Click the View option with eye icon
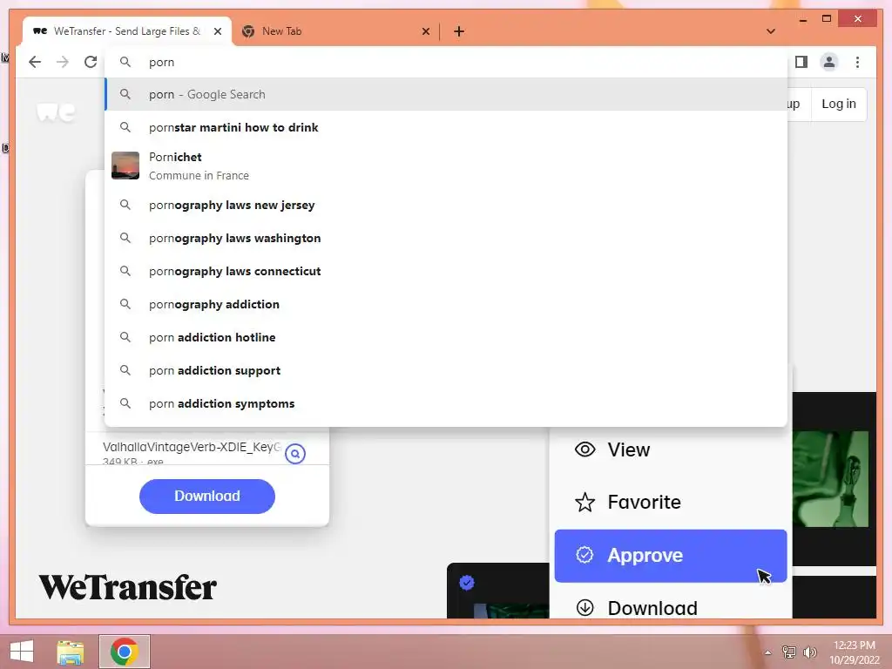This screenshot has width=892, height=669. click(x=671, y=450)
